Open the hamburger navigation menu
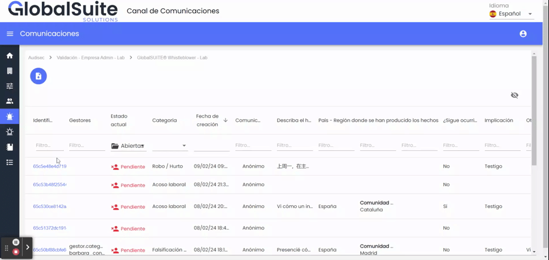This screenshot has width=549, height=260. [x=10, y=34]
